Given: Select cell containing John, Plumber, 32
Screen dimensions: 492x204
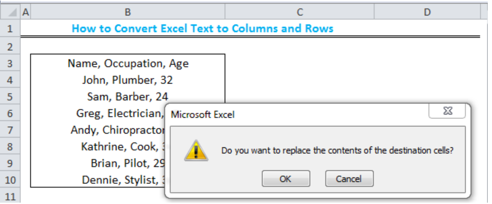Looking at the screenshot, I should point(127,80).
